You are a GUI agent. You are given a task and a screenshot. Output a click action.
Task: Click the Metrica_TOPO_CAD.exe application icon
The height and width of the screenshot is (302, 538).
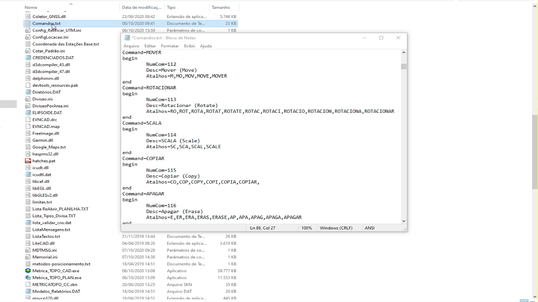28,271
